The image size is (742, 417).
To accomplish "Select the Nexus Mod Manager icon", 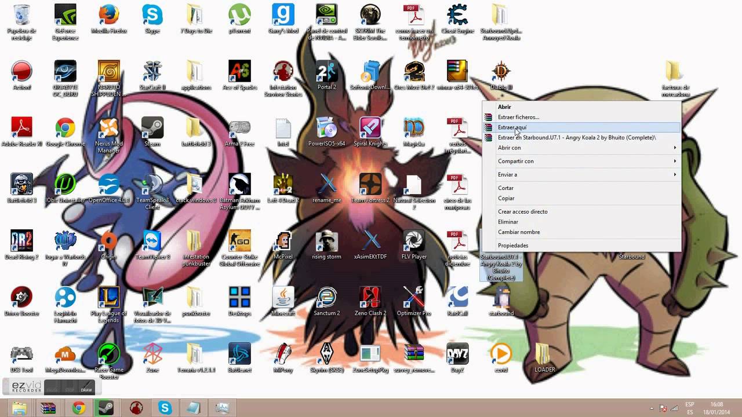I will pyautogui.click(x=108, y=135).
